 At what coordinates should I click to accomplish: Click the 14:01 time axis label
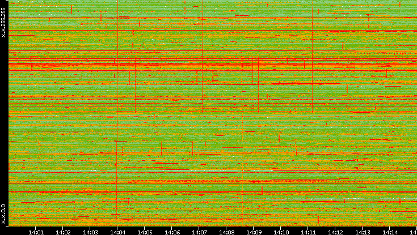pyautogui.click(x=36, y=232)
